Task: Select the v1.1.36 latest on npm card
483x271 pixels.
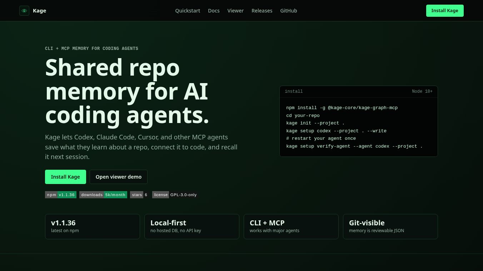Action: point(93,226)
